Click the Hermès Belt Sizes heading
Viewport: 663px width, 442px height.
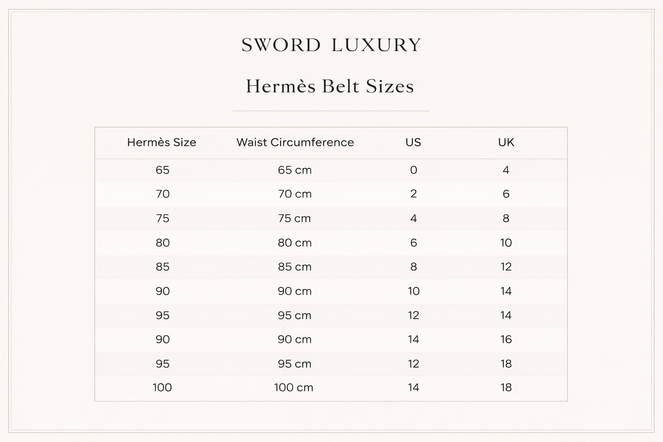330,86
